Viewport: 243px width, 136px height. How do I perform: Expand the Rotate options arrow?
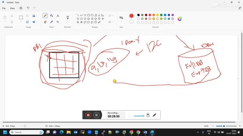coord(37,15)
